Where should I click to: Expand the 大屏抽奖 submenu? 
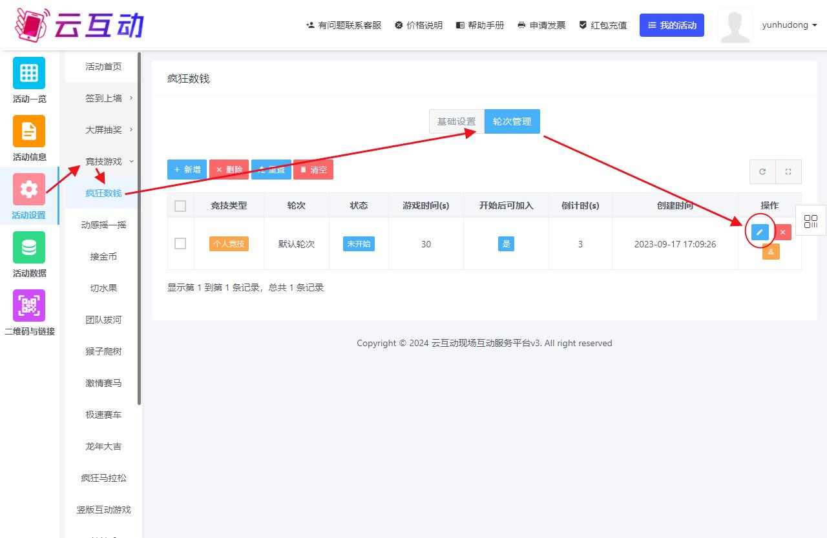pyautogui.click(x=103, y=130)
